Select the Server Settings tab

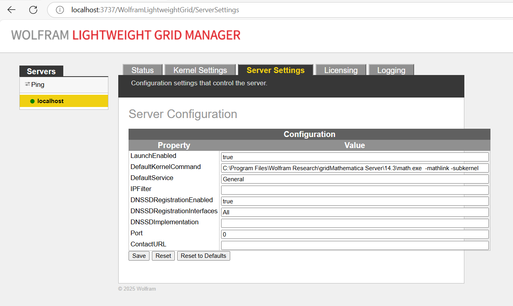tap(276, 70)
